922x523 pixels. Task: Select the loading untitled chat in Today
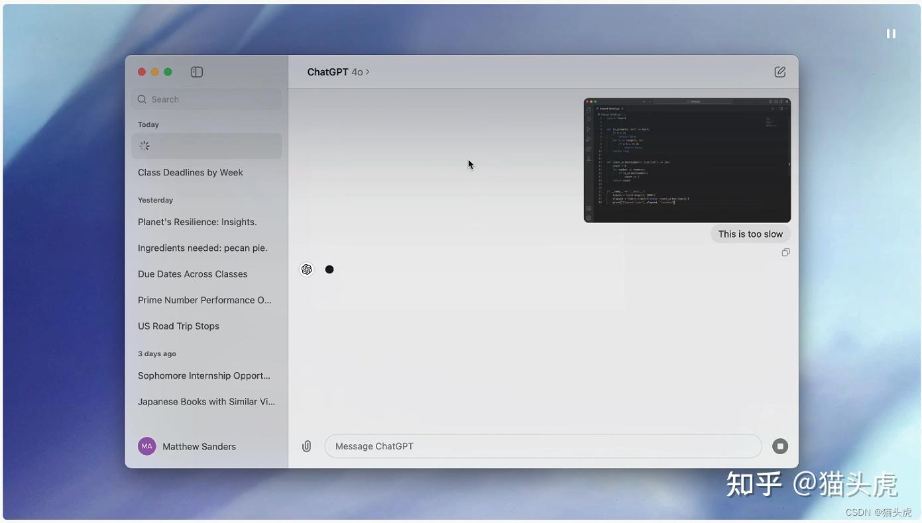click(207, 146)
